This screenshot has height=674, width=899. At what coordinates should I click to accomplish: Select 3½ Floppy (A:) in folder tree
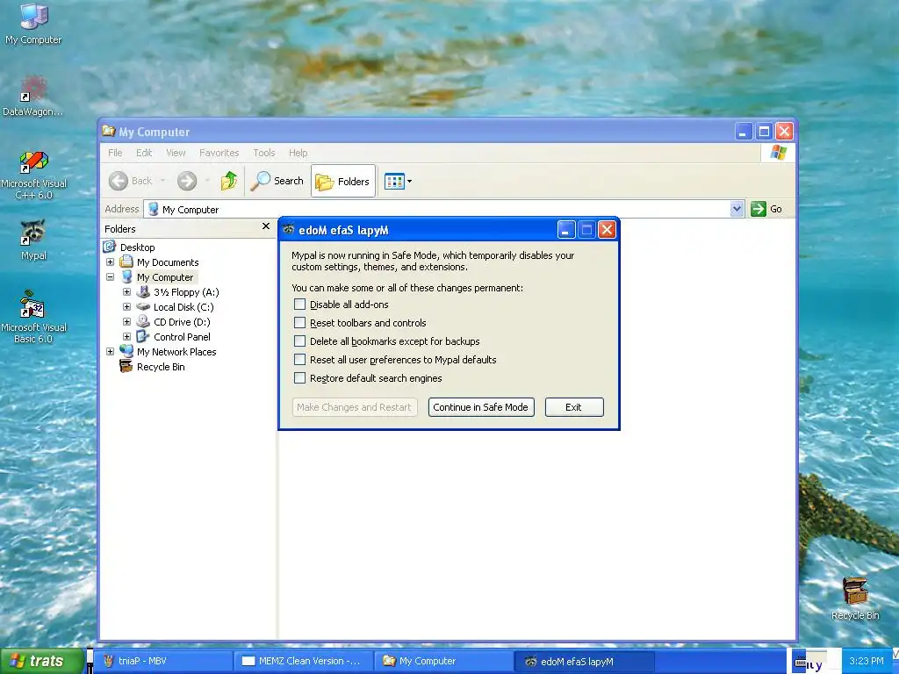click(x=186, y=291)
